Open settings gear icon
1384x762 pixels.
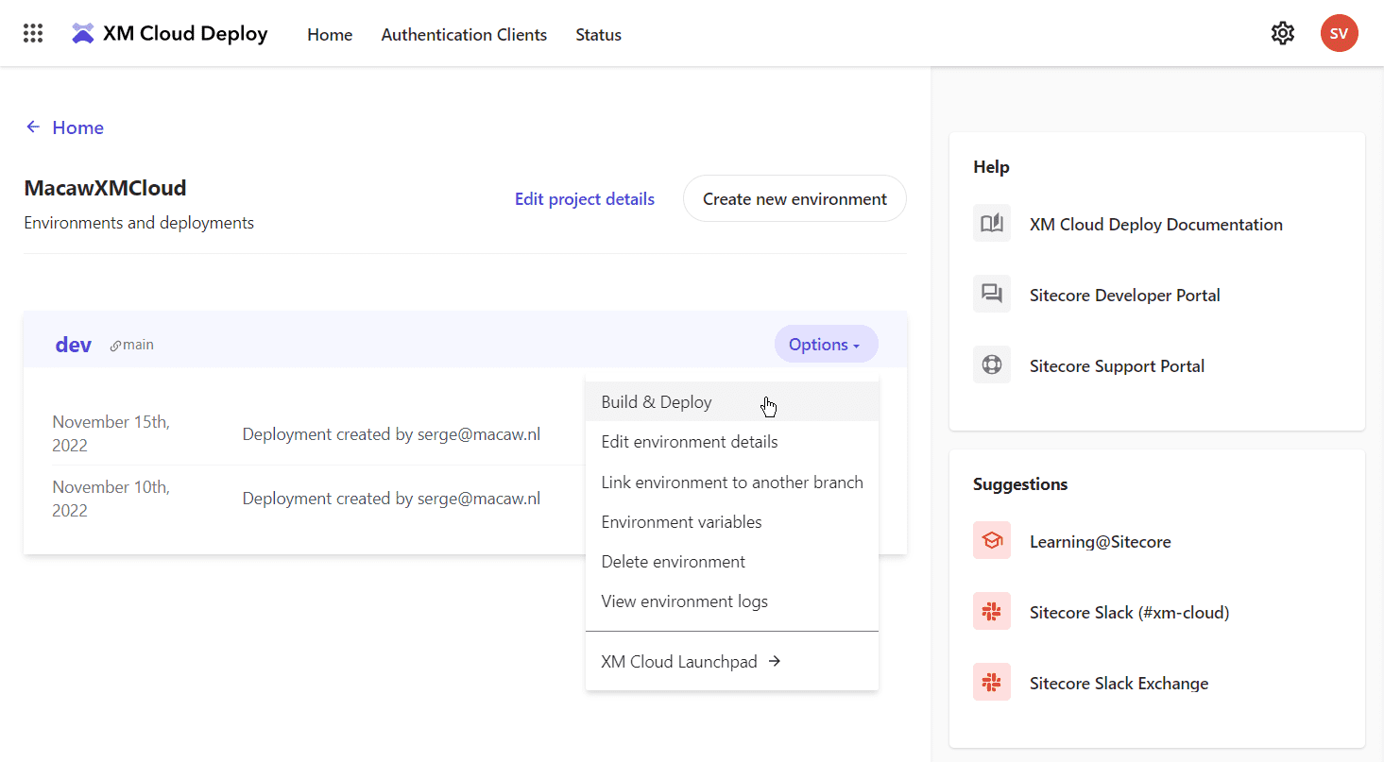pyautogui.click(x=1282, y=34)
